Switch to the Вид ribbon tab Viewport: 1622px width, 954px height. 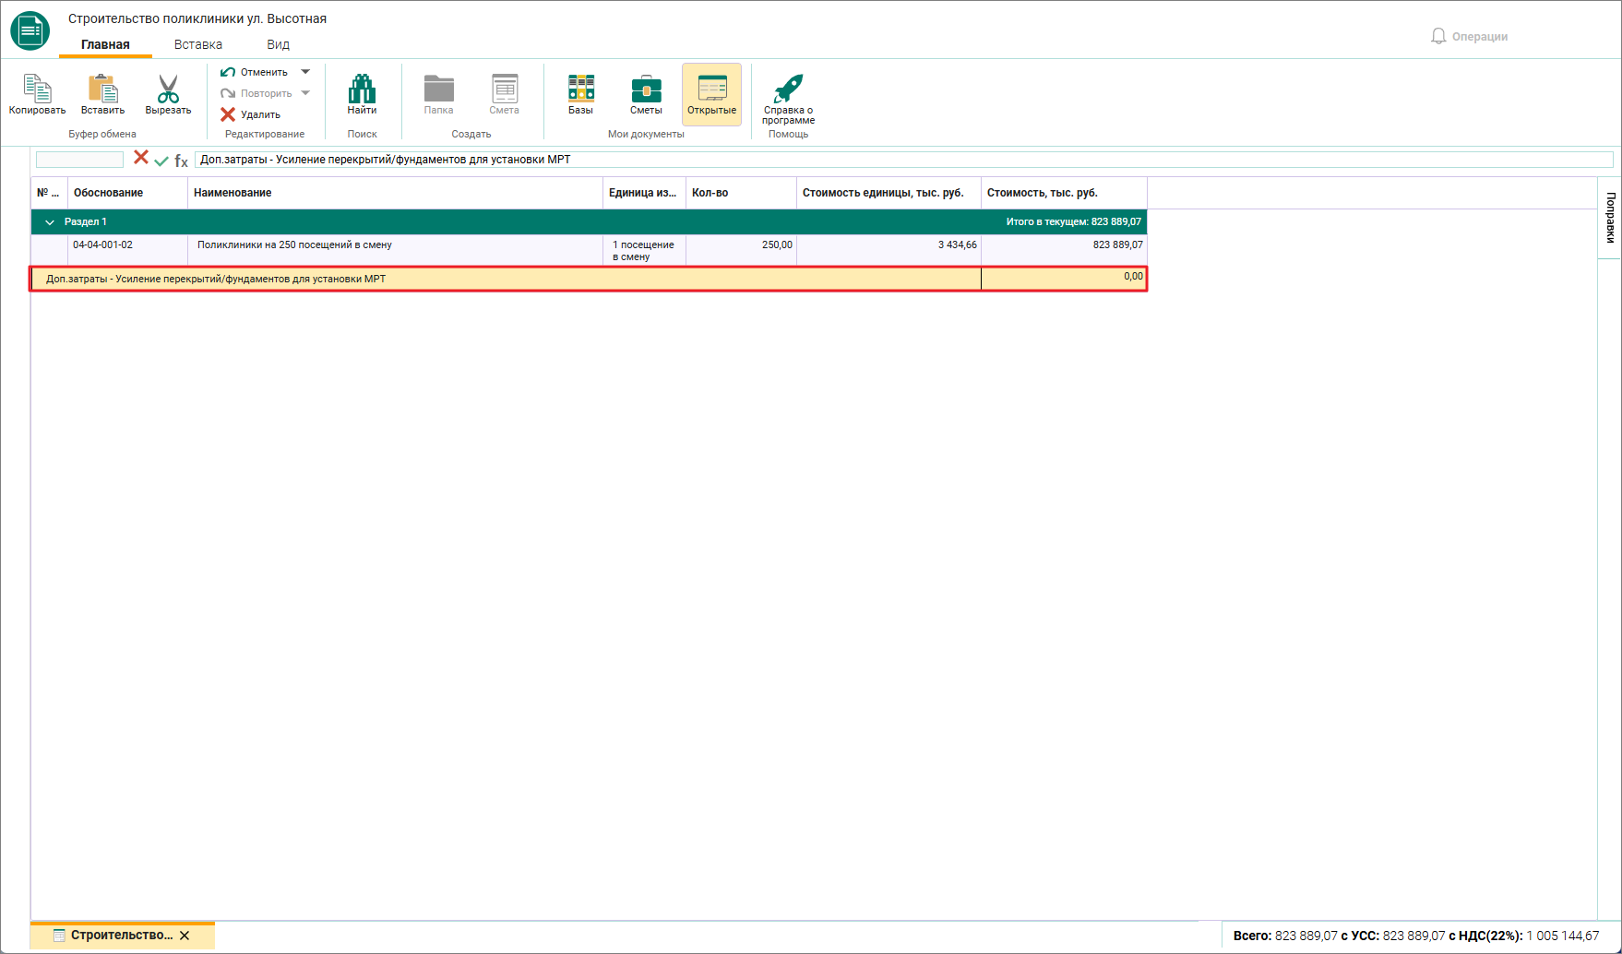pyautogui.click(x=278, y=44)
